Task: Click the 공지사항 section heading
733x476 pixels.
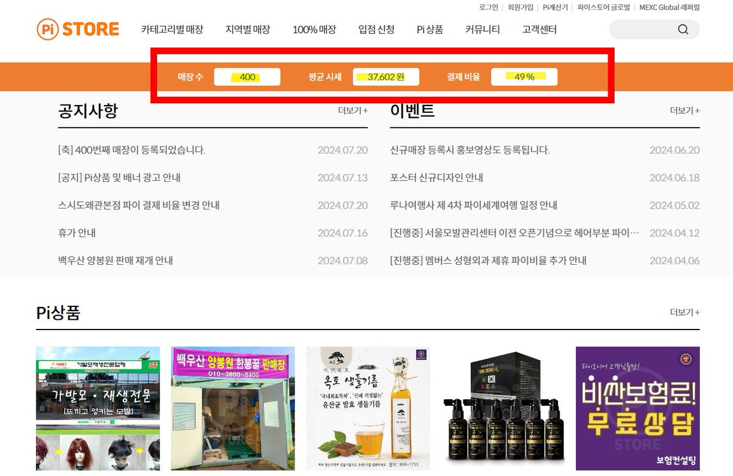Action: click(x=88, y=110)
